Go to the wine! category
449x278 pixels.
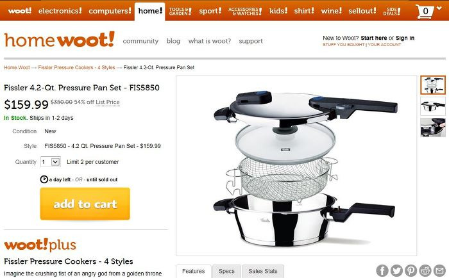point(332,11)
